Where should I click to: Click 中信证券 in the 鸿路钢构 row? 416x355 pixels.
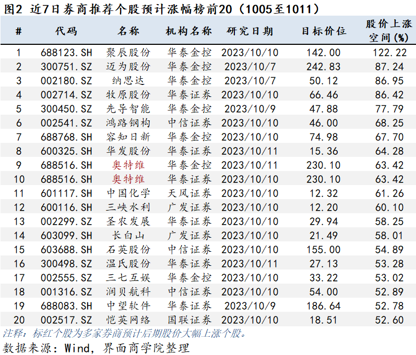189,123
